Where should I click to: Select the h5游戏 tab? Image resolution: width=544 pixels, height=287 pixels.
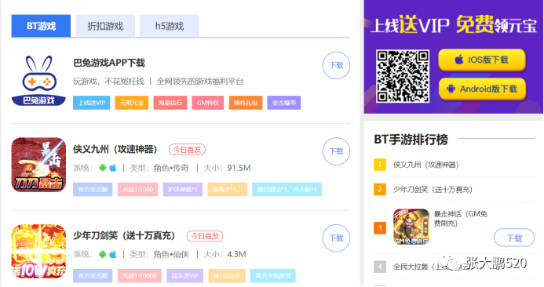click(x=170, y=26)
